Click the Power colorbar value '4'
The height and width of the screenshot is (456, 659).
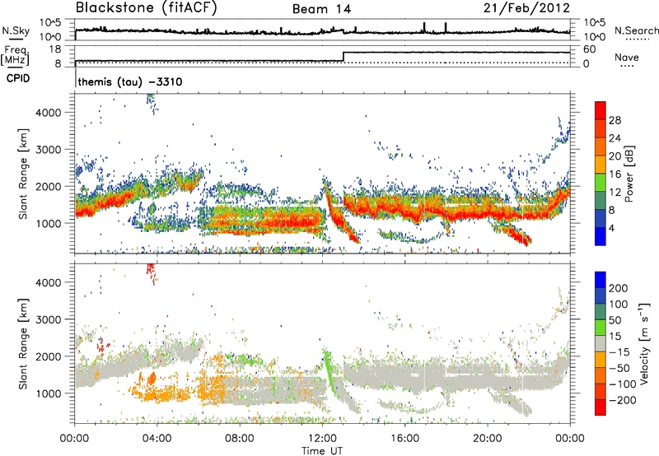point(611,228)
